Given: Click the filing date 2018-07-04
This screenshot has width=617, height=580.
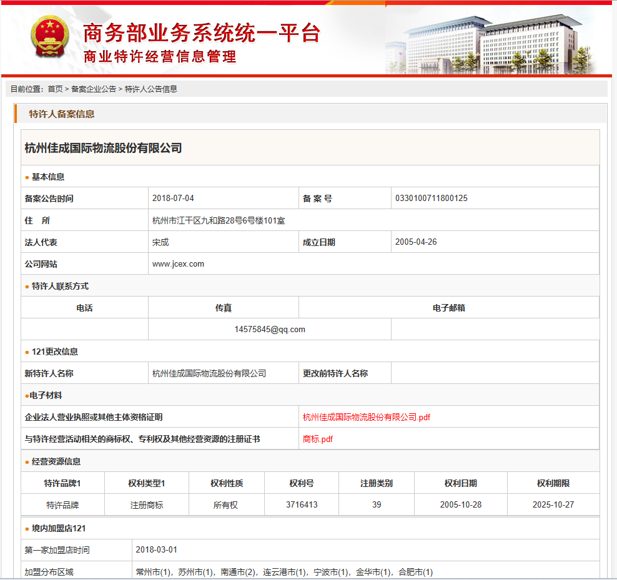Looking at the screenshot, I should [173, 199].
